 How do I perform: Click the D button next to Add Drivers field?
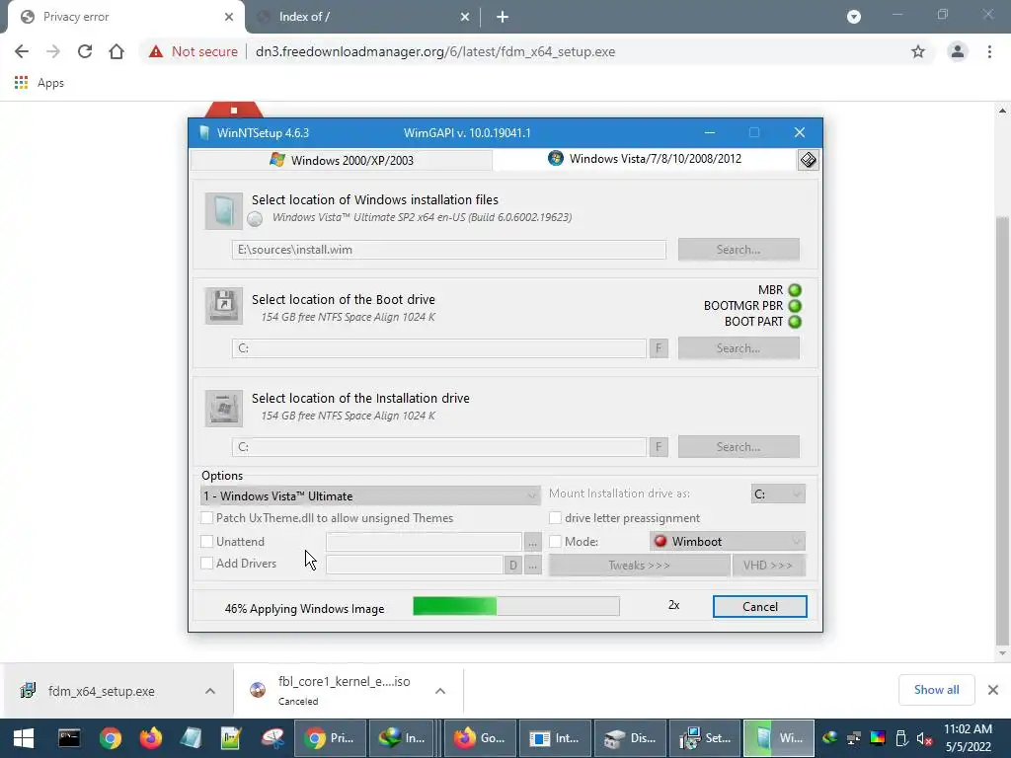pyautogui.click(x=512, y=566)
